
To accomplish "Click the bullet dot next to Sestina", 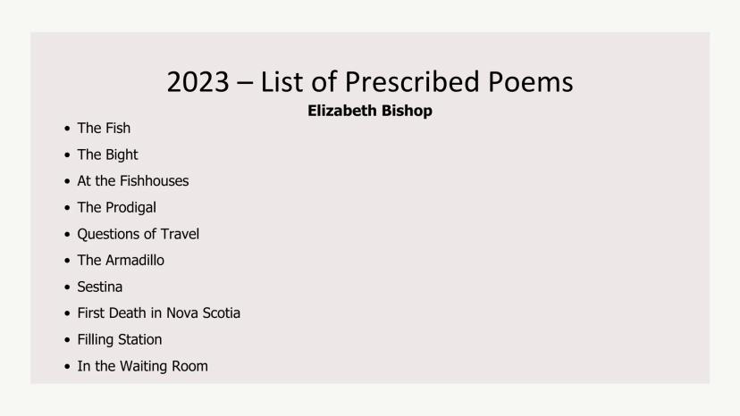I will coord(67,287).
